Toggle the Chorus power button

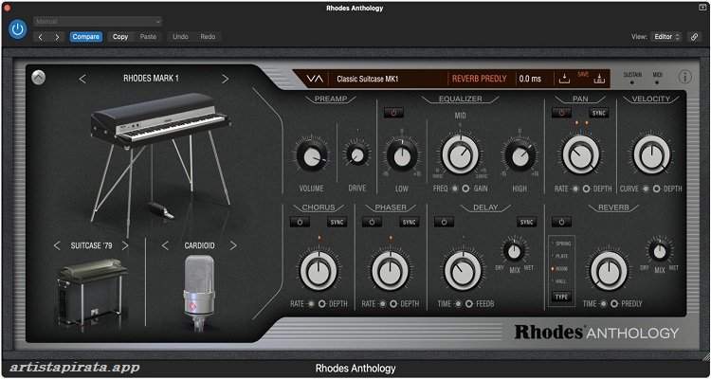pyautogui.click(x=300, y=222)
